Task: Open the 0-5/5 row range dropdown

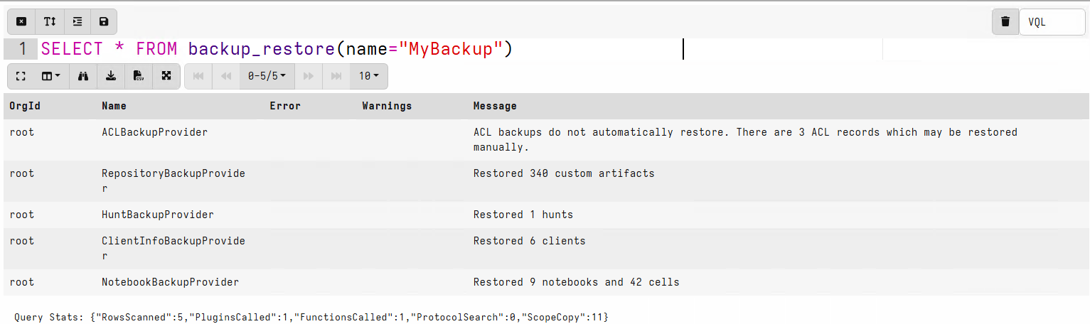Action: pyautogui.click(x=267, y=76)
